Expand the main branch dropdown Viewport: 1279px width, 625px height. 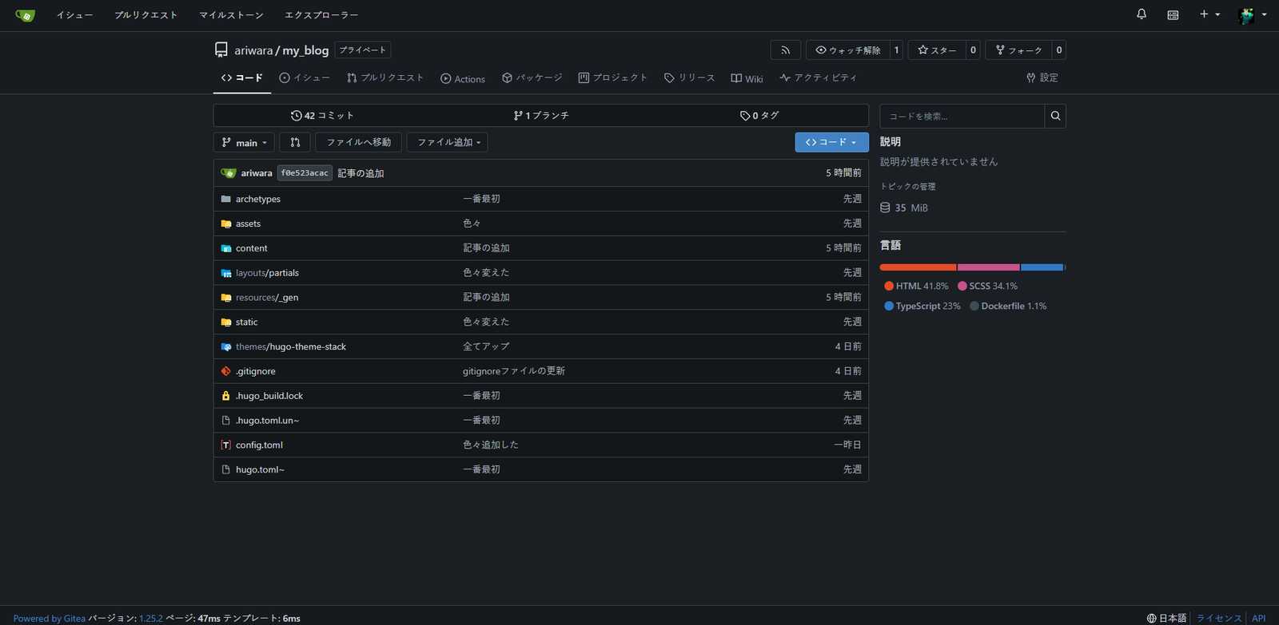[244, 143]
